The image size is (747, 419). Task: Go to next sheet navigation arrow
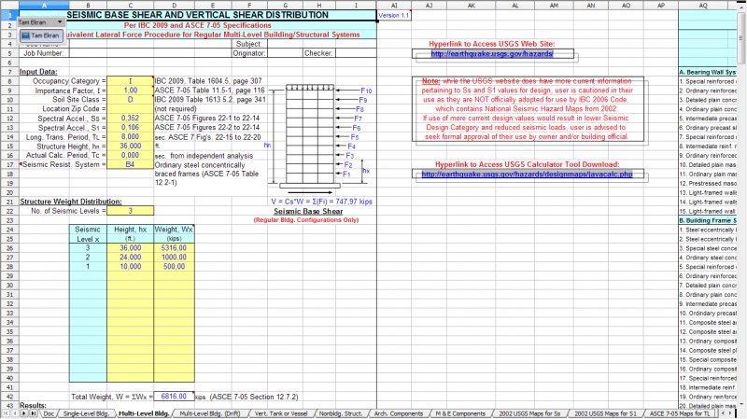(23, 413)
